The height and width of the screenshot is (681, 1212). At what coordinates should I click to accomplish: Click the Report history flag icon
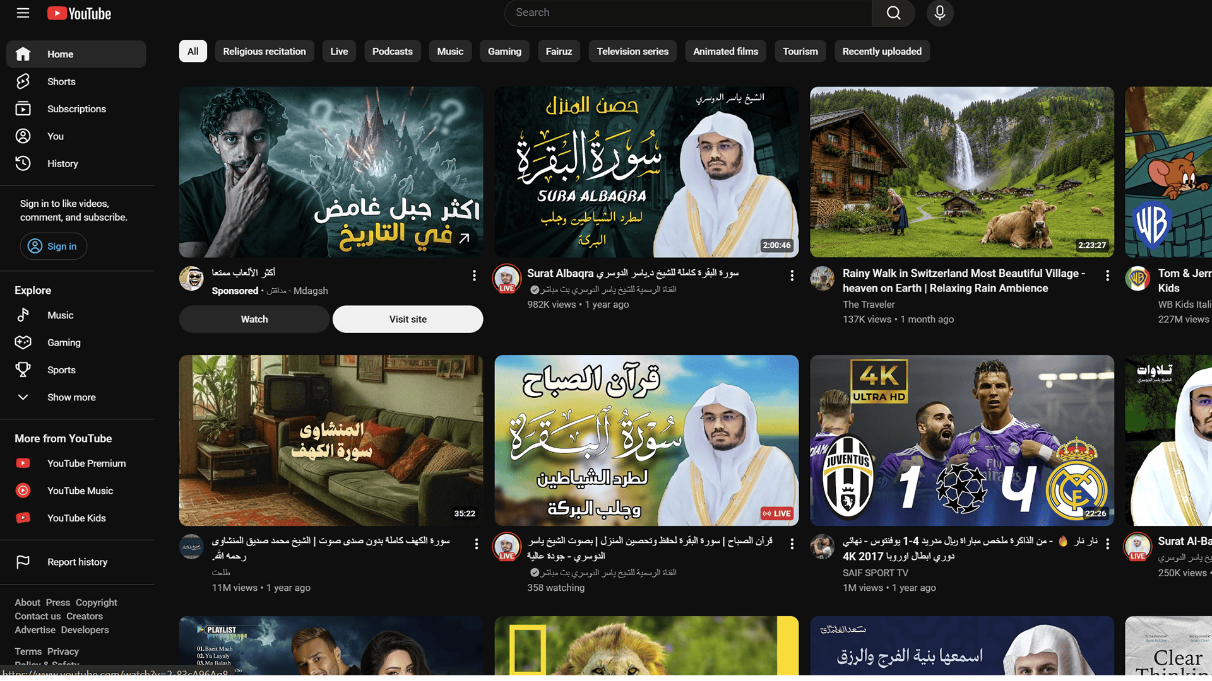click(23, 562)
